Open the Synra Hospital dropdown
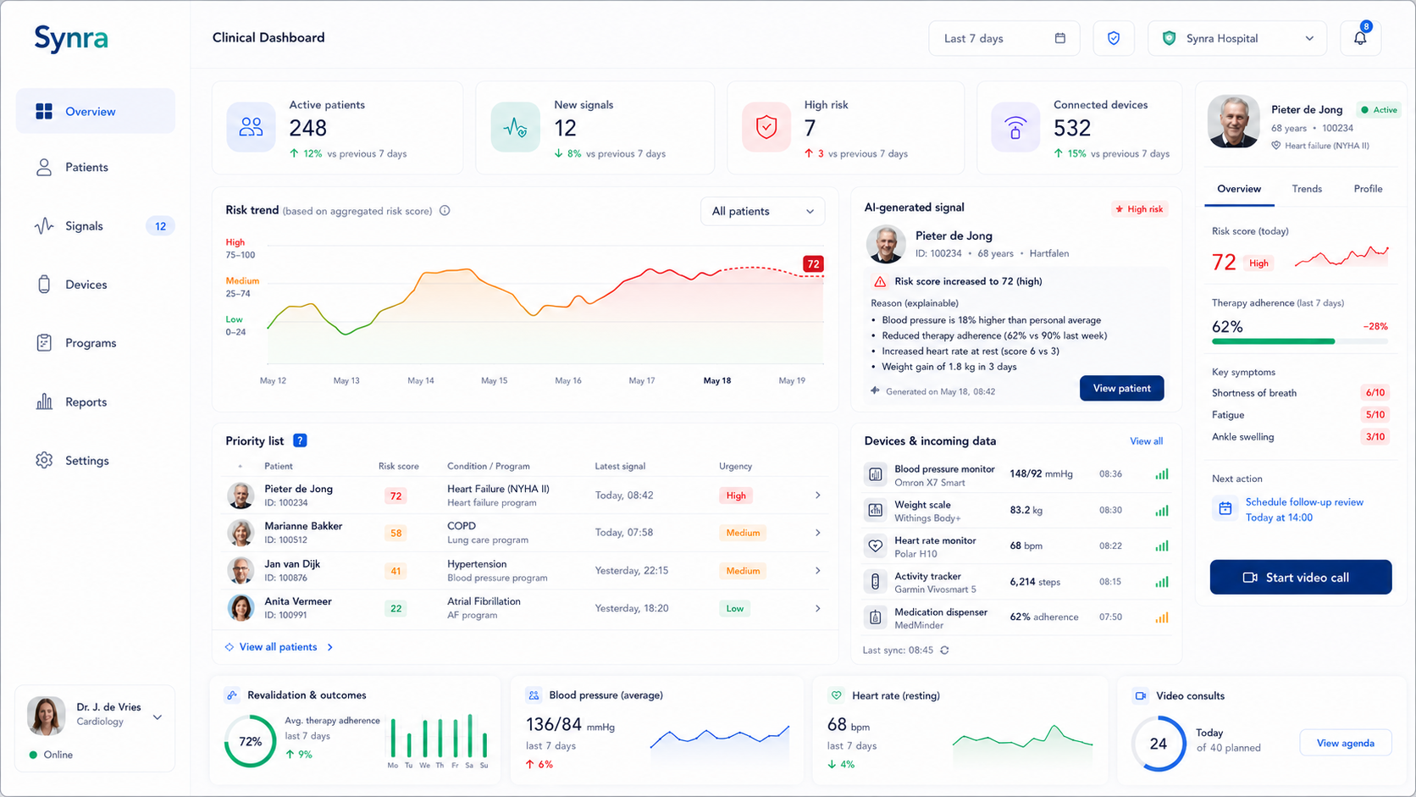 point(1237,38)
